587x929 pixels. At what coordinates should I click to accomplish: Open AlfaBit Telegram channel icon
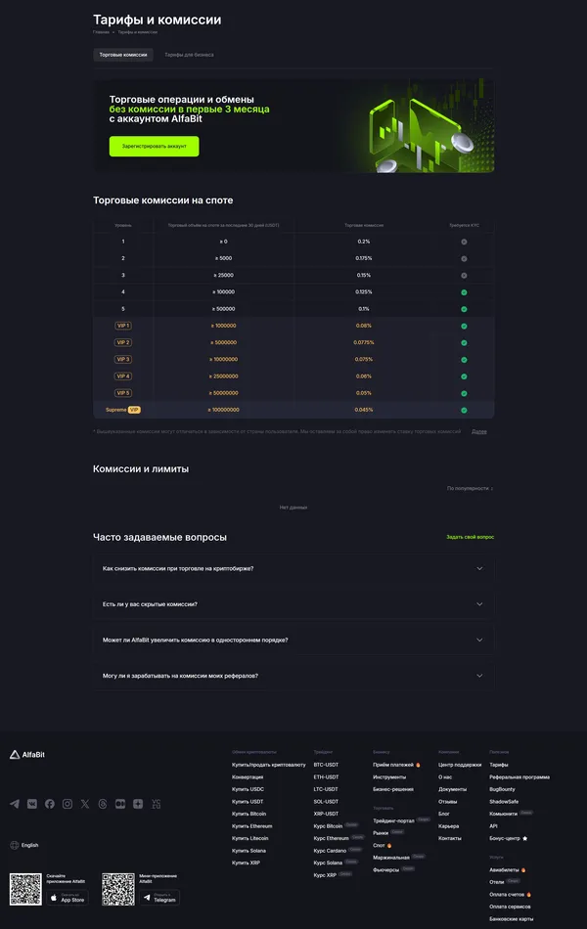coord(15,804)
